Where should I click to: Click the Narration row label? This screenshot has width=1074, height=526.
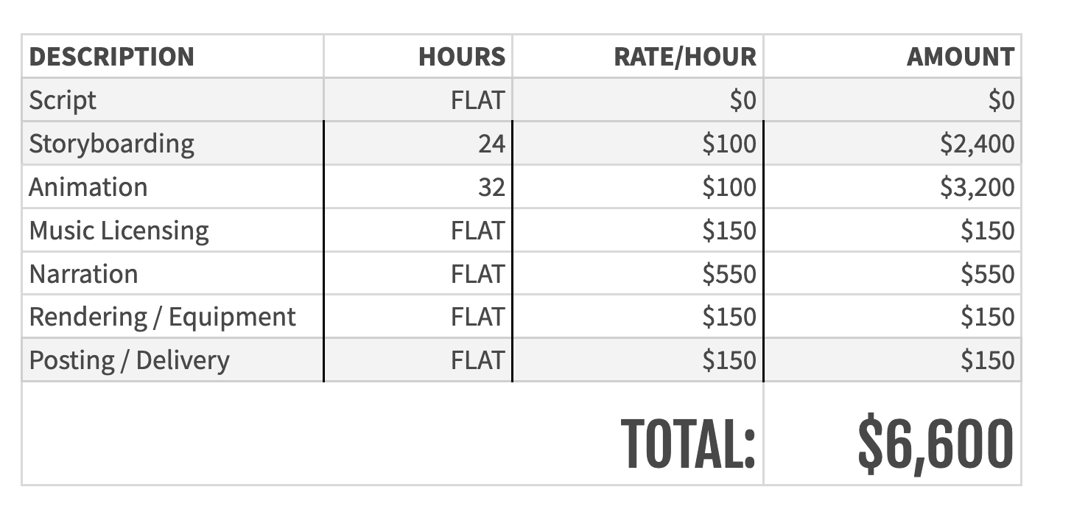[x=84, y=273]
